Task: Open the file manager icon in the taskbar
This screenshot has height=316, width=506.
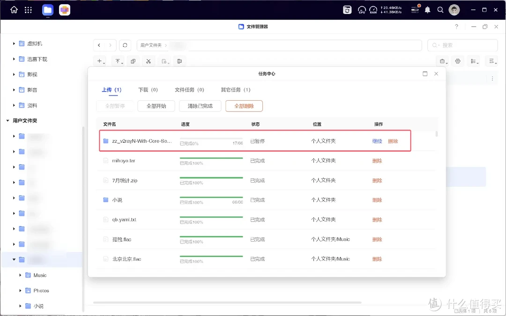Action: tap(47, 9)
